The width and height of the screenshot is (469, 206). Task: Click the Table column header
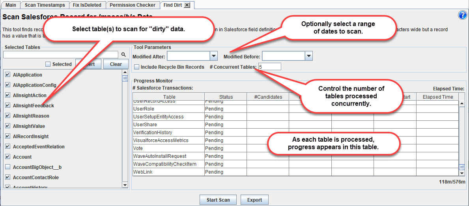pyautogui.click(x=169, y=97)
